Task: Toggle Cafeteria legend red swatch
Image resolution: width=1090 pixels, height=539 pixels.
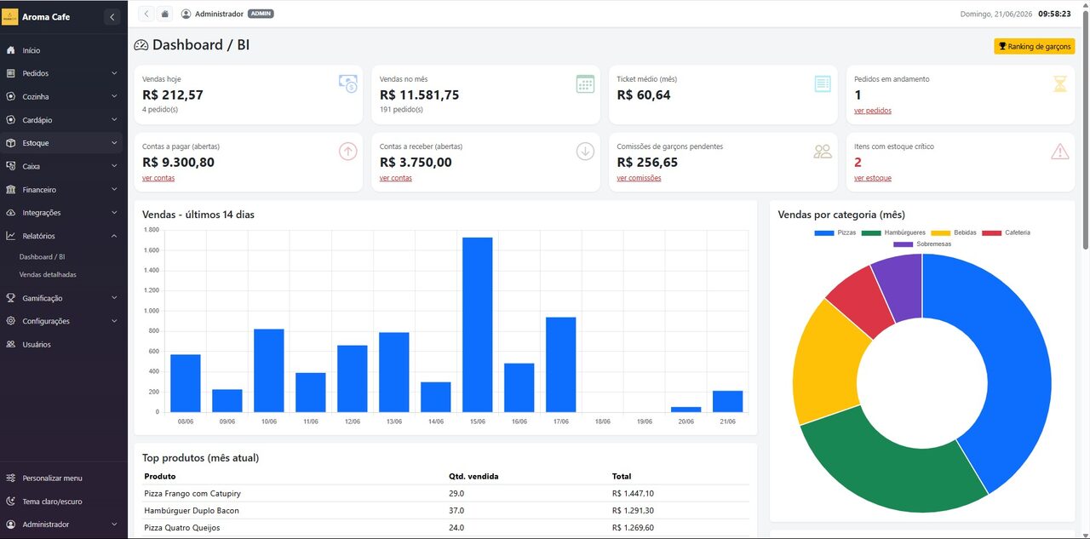Action: click(991, 232)
